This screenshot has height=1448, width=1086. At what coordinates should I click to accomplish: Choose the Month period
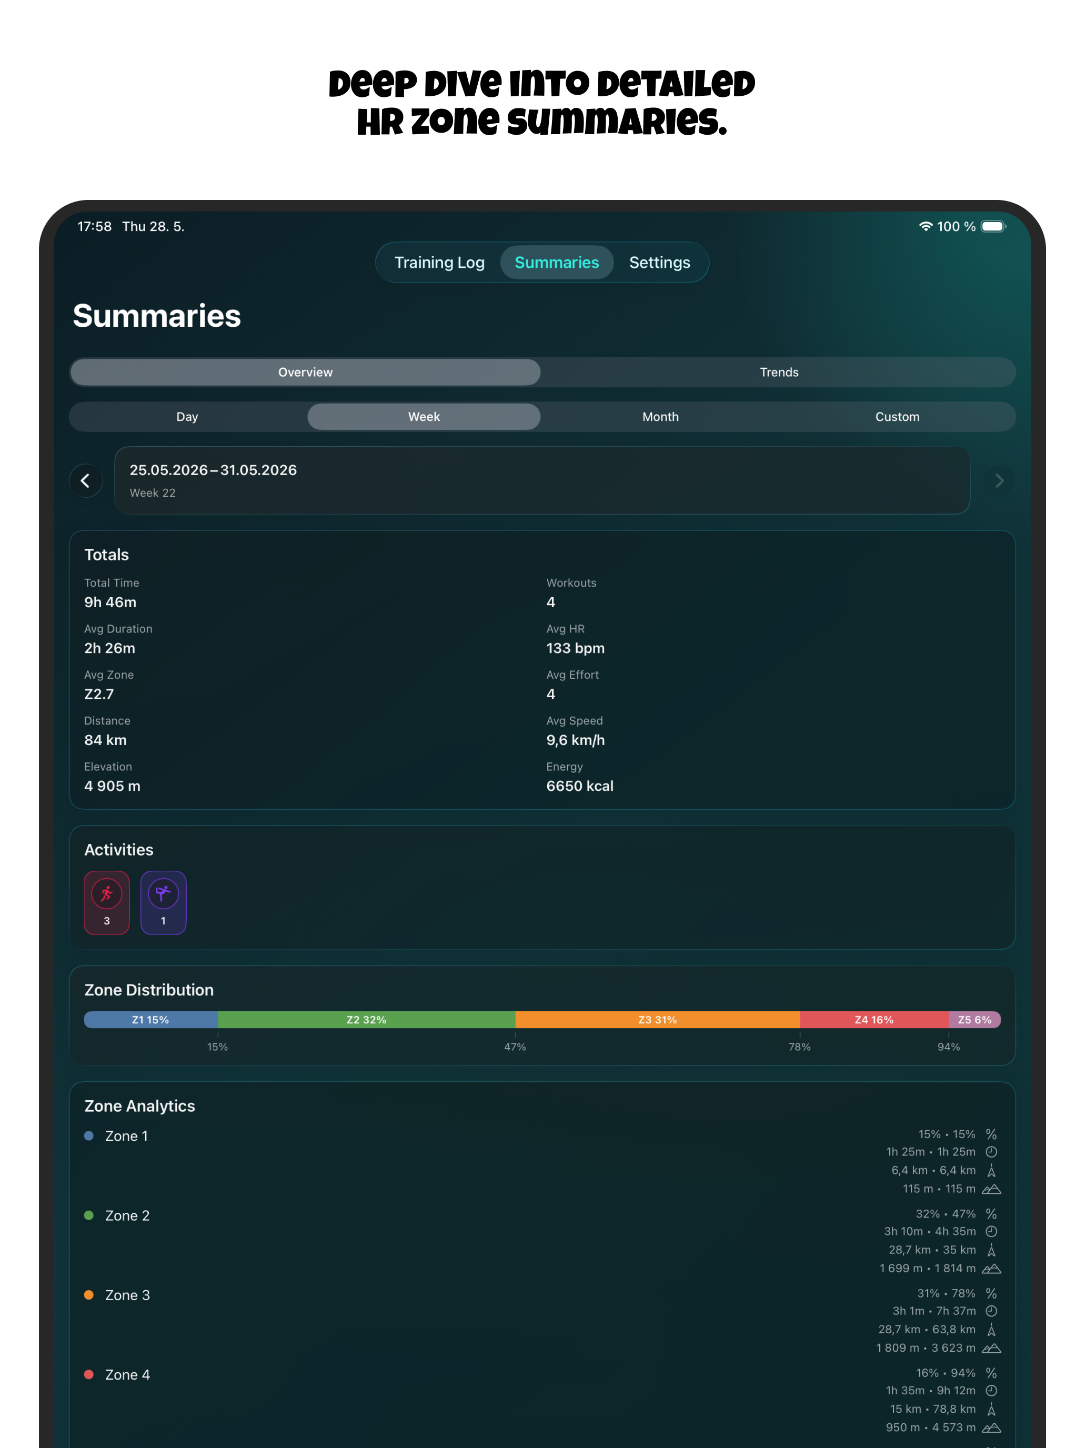(x=660, y=417)
